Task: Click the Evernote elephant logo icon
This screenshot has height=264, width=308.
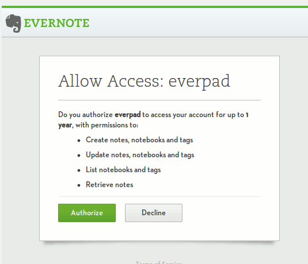Action: 13,24
